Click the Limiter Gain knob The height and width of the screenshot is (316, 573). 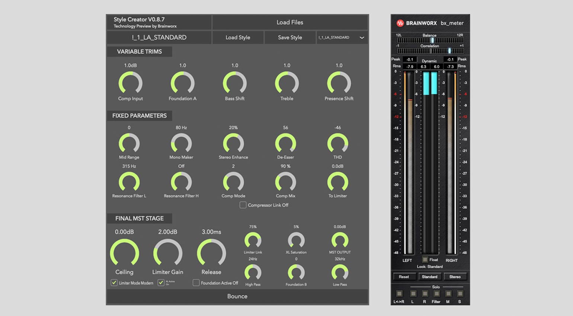(168, 253)
